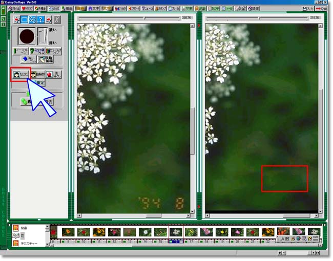
Task: Click right image horizontal scrollbar right arrow
Action: point(316,216)
